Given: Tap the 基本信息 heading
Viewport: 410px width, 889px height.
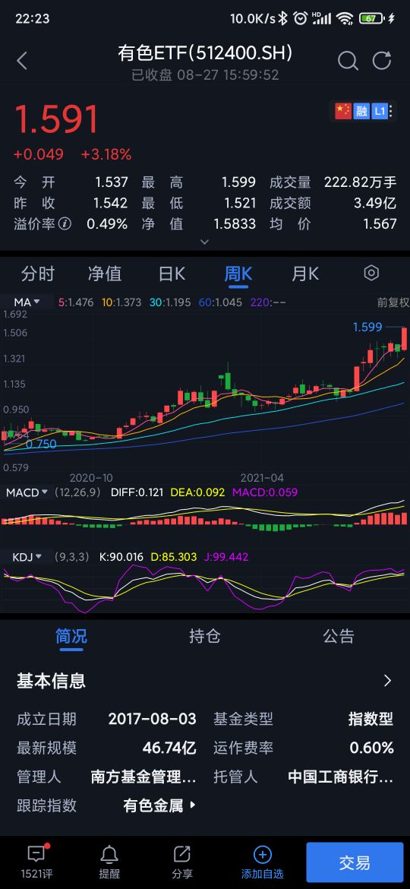Looking at the screenshot, I should [51, 680].
